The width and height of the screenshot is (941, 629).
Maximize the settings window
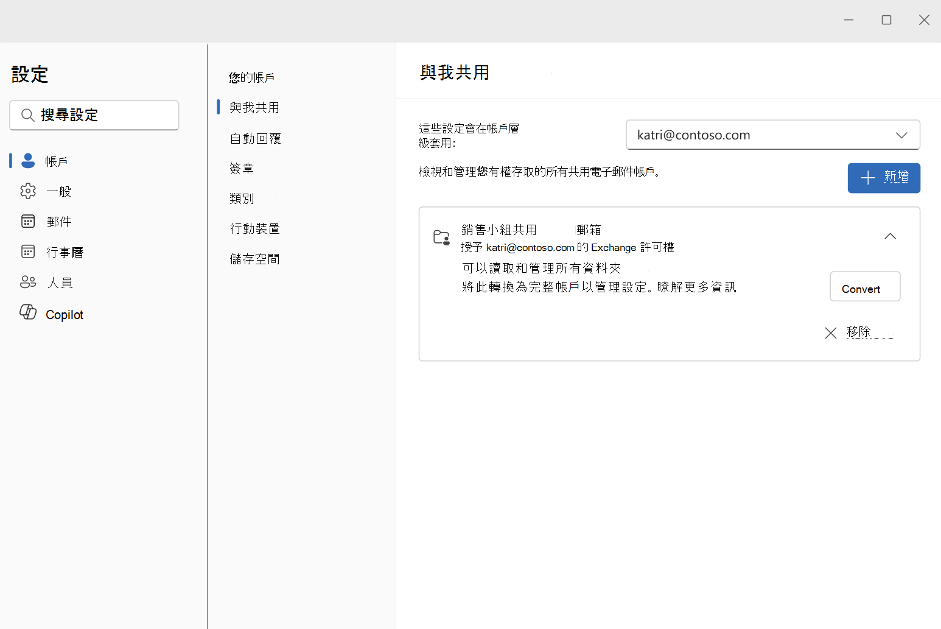click(x=886, y=20)
